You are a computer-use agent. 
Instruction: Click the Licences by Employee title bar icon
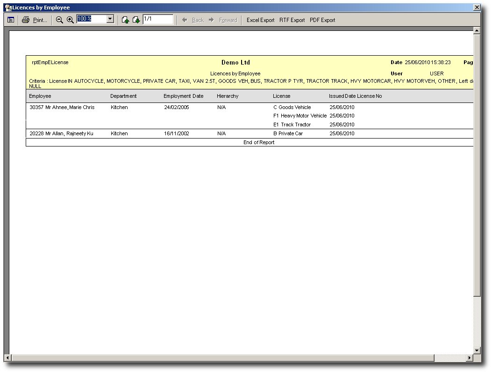(8, 7)
